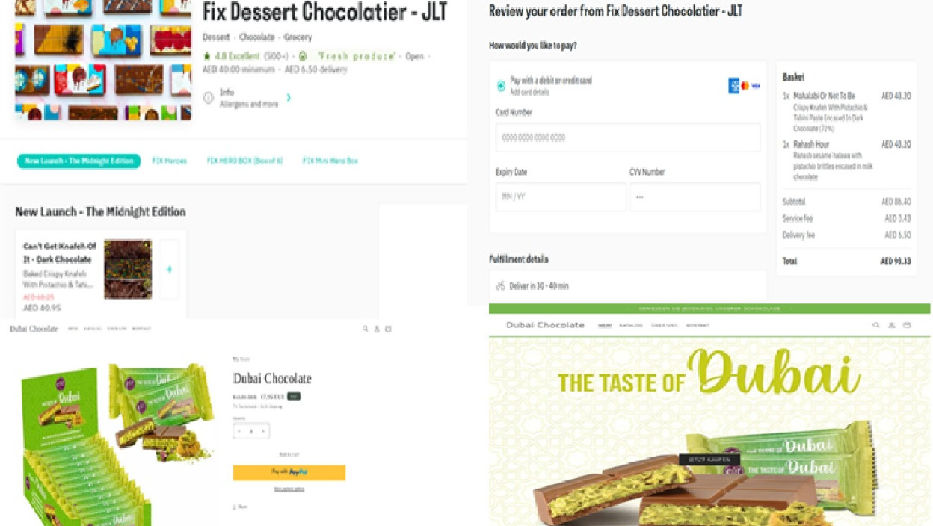Screen dimensions: 933x526
Task: Click the shopping cart icon on the Taste of Dubai homepage
Action: 907,325
